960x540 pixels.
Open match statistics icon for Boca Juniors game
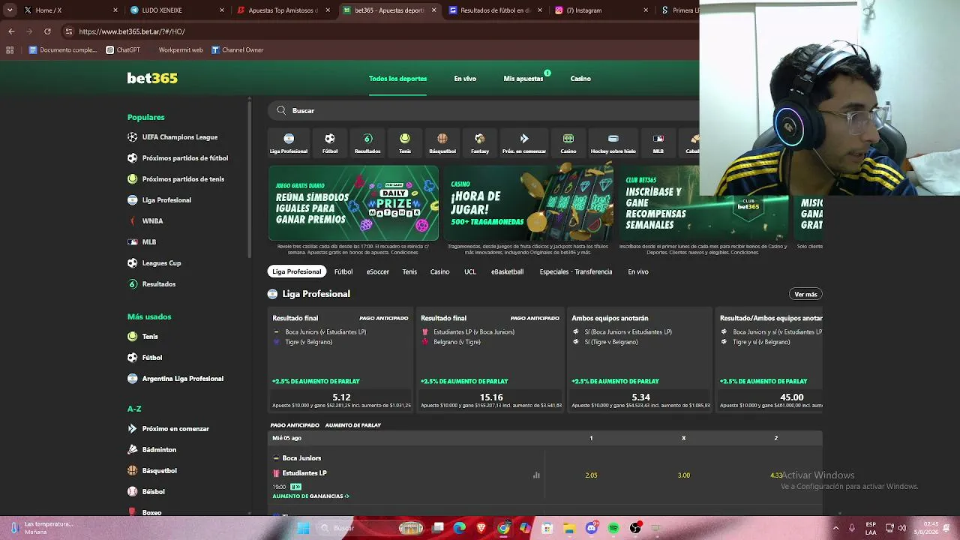click(536, 475)
